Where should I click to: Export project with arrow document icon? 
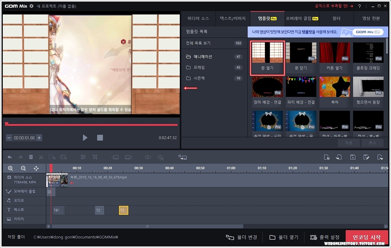pyautogui.click(x=380, y=157)
